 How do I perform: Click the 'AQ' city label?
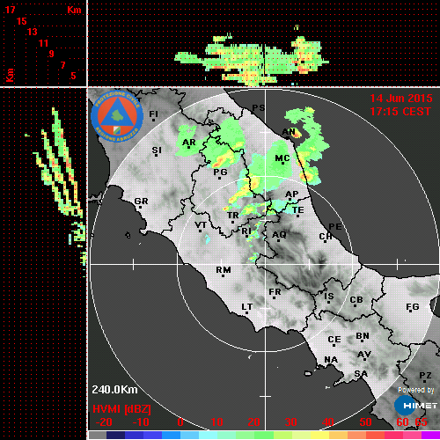pos(279,235)
